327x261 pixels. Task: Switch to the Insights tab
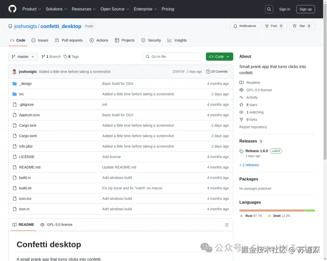177,40
